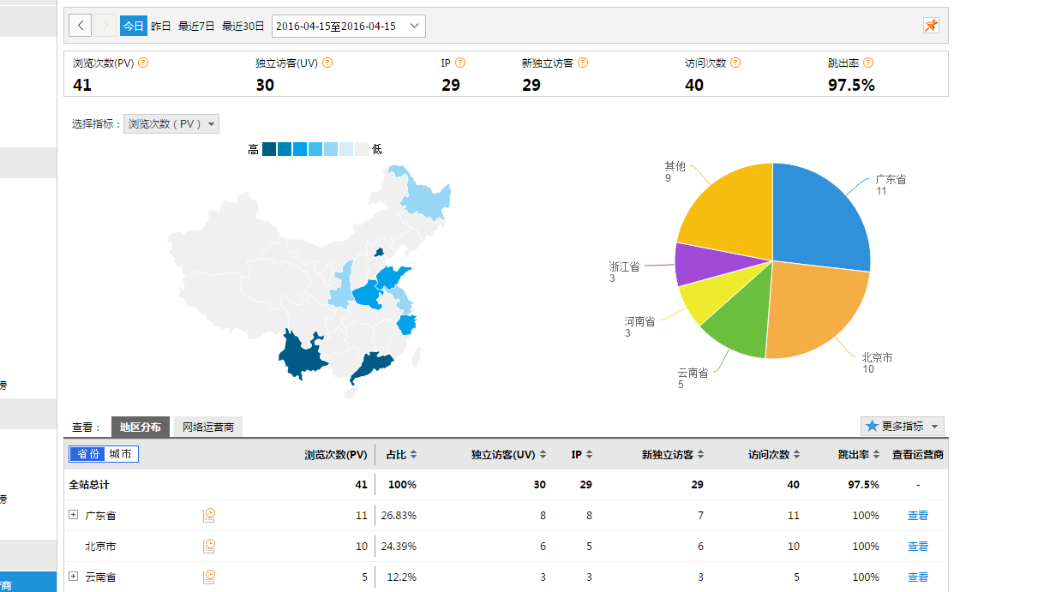
Task: Open 选择指标 dropdown showing 浏览次数(PV)
Action: coord(171,124)
